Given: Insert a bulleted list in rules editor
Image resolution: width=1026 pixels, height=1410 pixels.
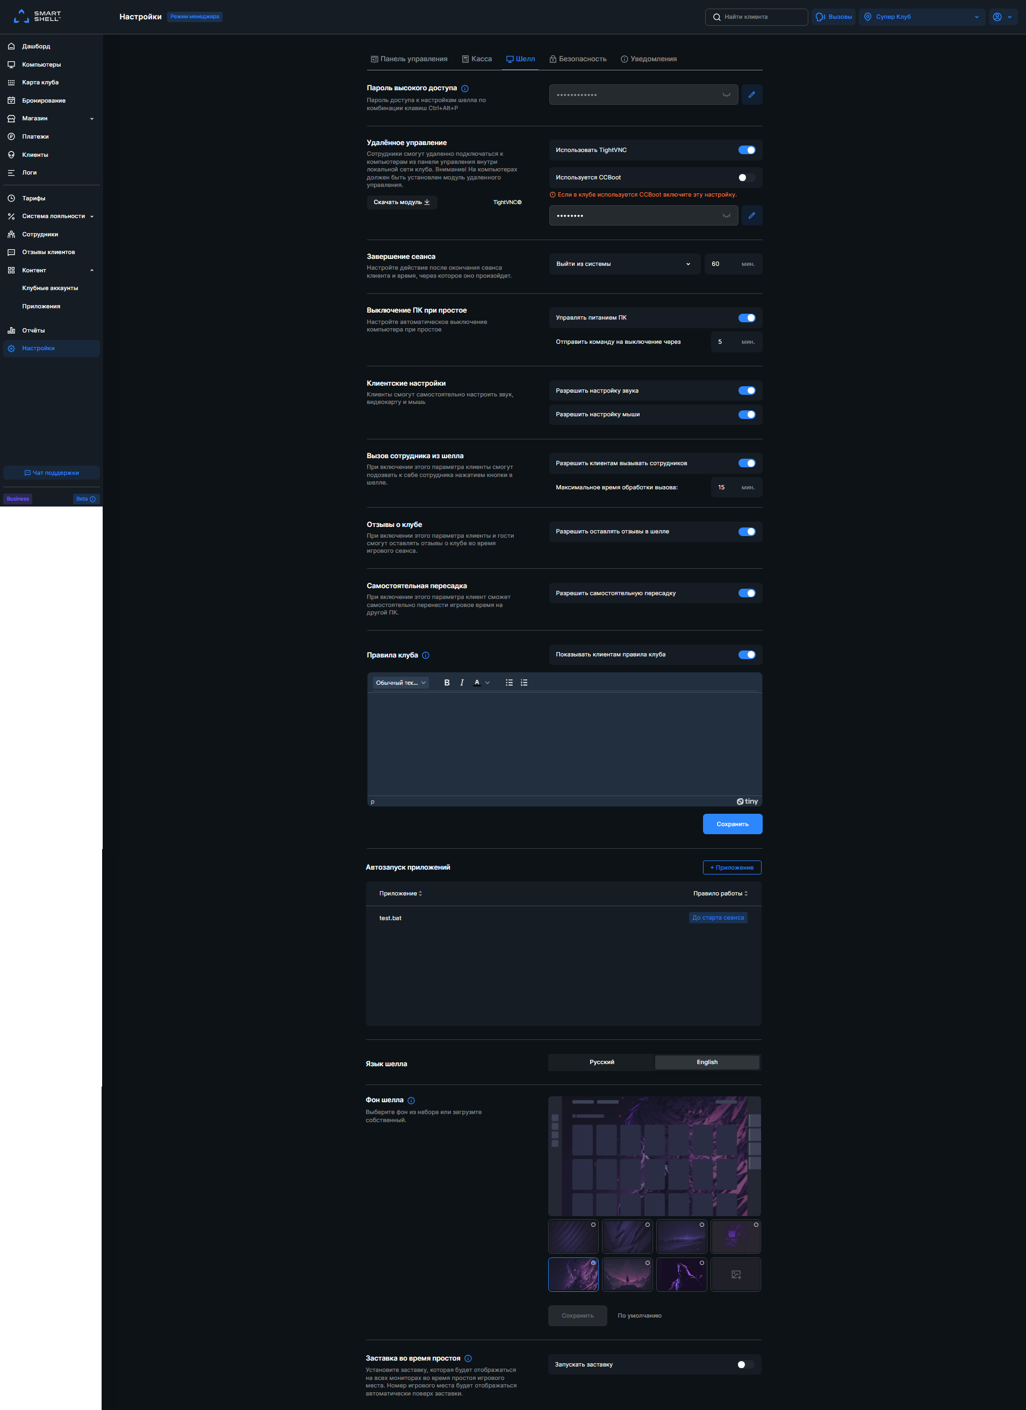Looking at the screenshot, I should point(509,683).
